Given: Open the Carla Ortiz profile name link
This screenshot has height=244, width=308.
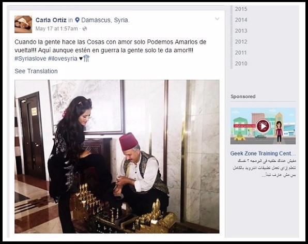Looking at the screenshot, I should (51, 20).
